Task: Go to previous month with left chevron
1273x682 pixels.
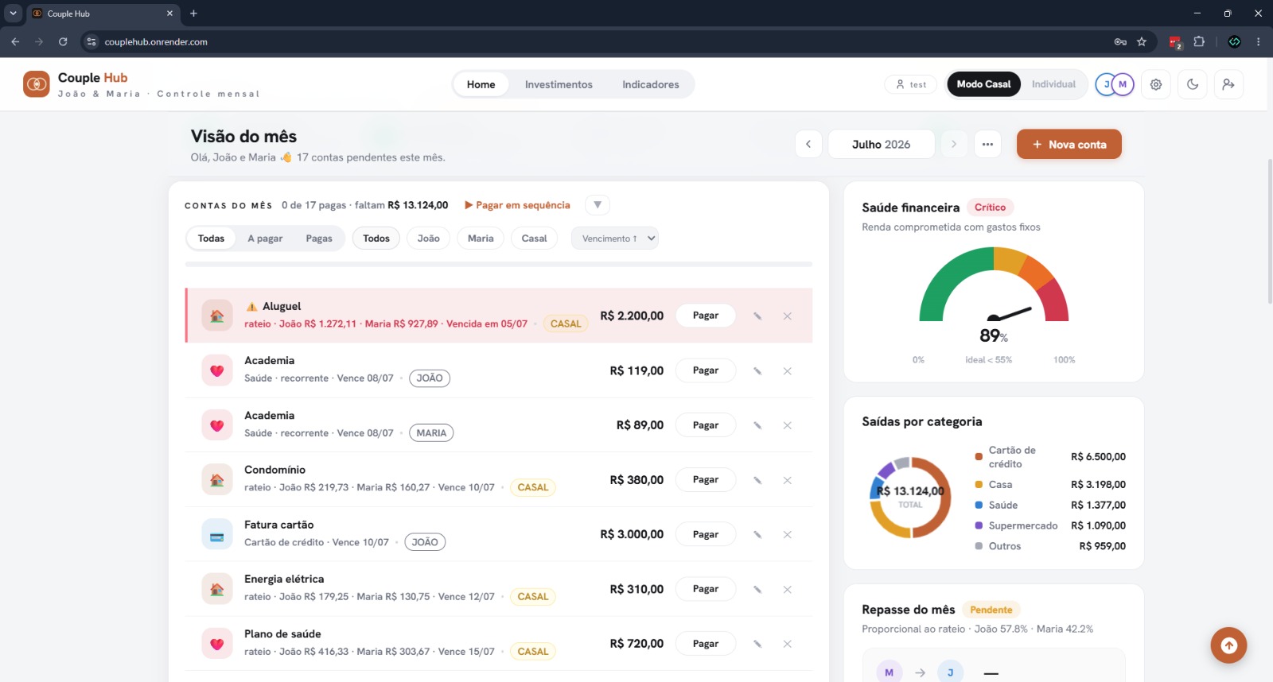Action: pos(808,144)
